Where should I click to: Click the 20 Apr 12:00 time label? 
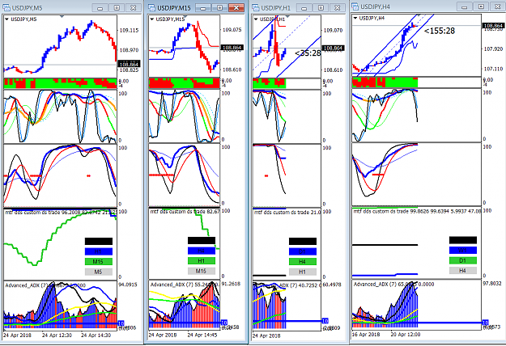coord(406,335)
